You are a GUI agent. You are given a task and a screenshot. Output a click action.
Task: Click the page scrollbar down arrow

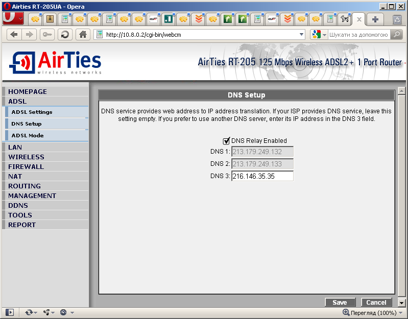tap(402, 303)
